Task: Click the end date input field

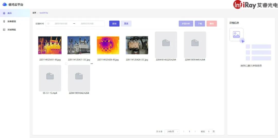Action: coord(87,24)
